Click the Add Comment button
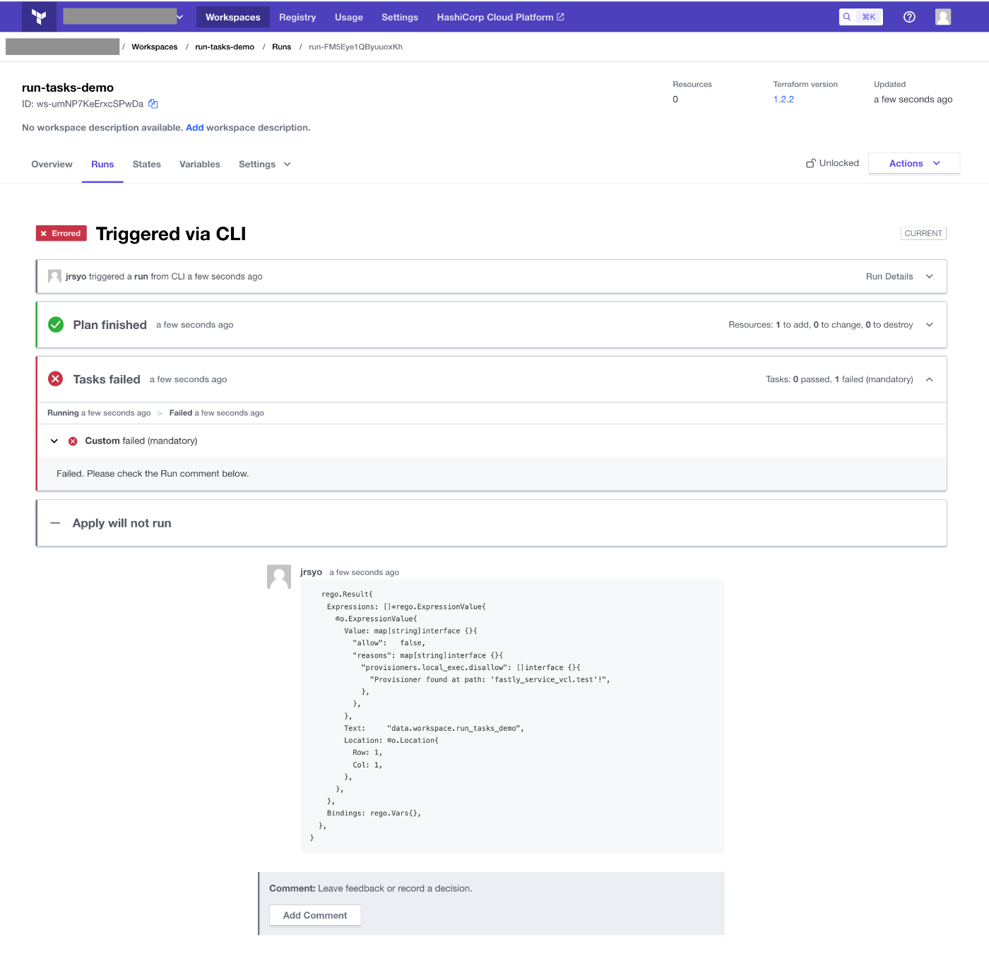This screenshot has height=961, width=989. click(315, 915)
